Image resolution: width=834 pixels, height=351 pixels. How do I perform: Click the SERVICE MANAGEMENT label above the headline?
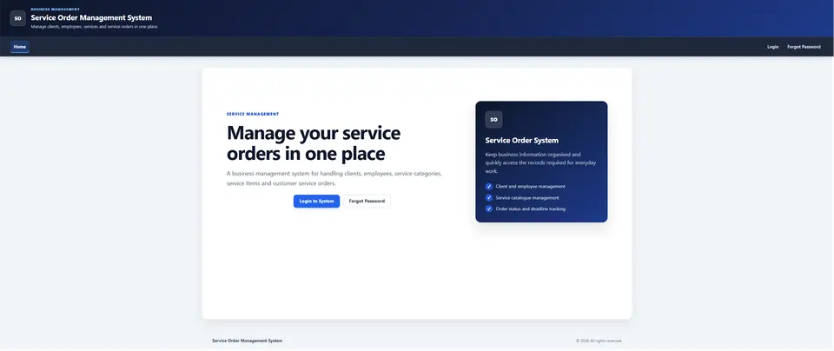(253, 114)
